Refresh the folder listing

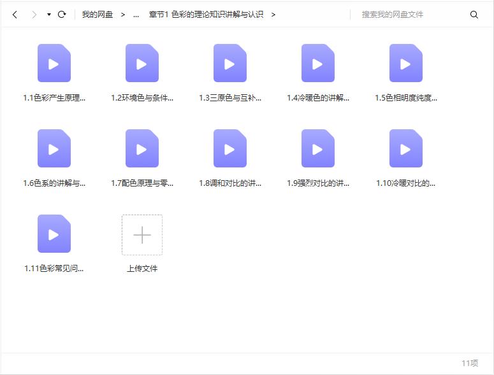62,15
